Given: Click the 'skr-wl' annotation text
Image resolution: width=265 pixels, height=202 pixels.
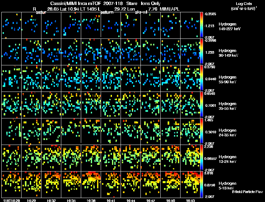Looking at the screenshot, I should tap(141, 12).
